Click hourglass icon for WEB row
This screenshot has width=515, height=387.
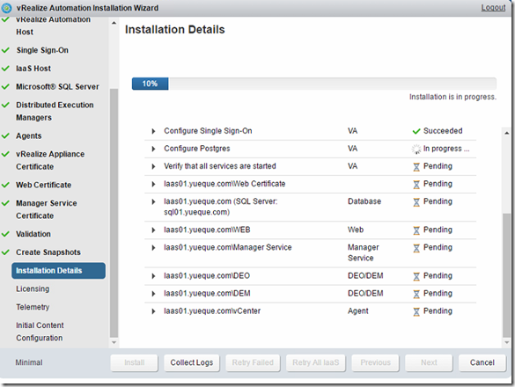point(416,230)
